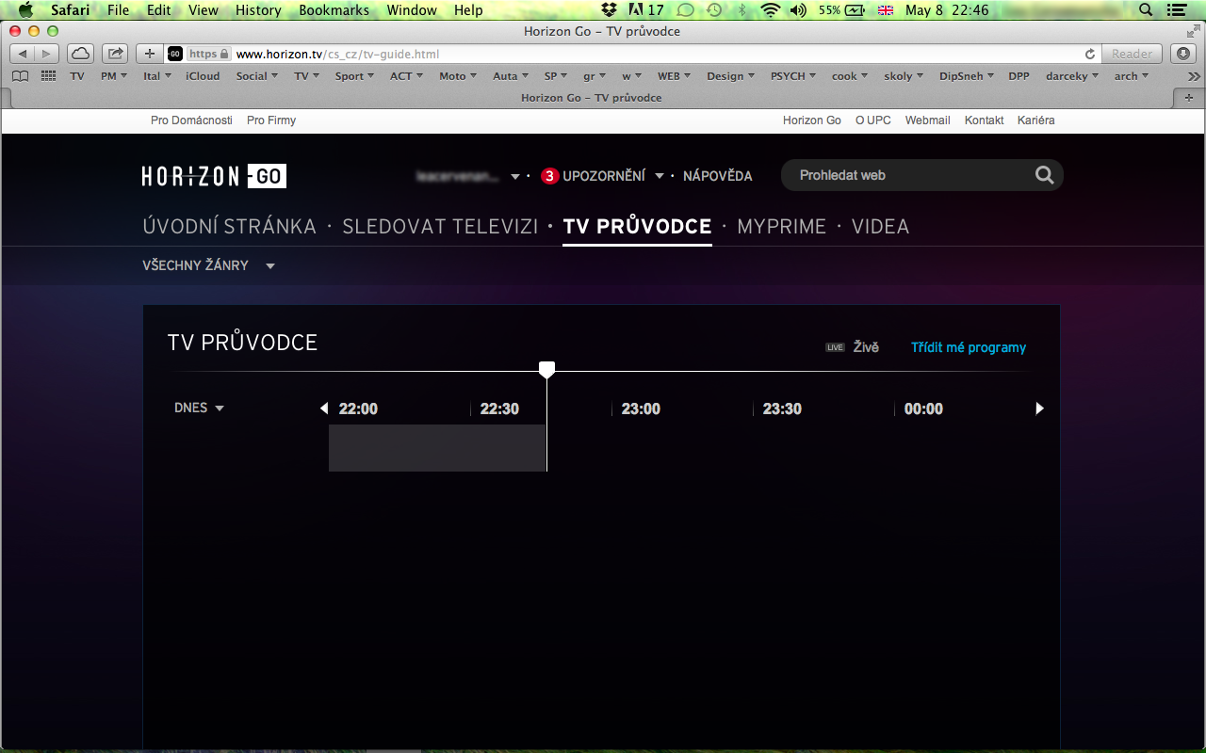The image size is (1206, 753).
Task: Open the Design bookmarks folder
Action: click(730, 76)
